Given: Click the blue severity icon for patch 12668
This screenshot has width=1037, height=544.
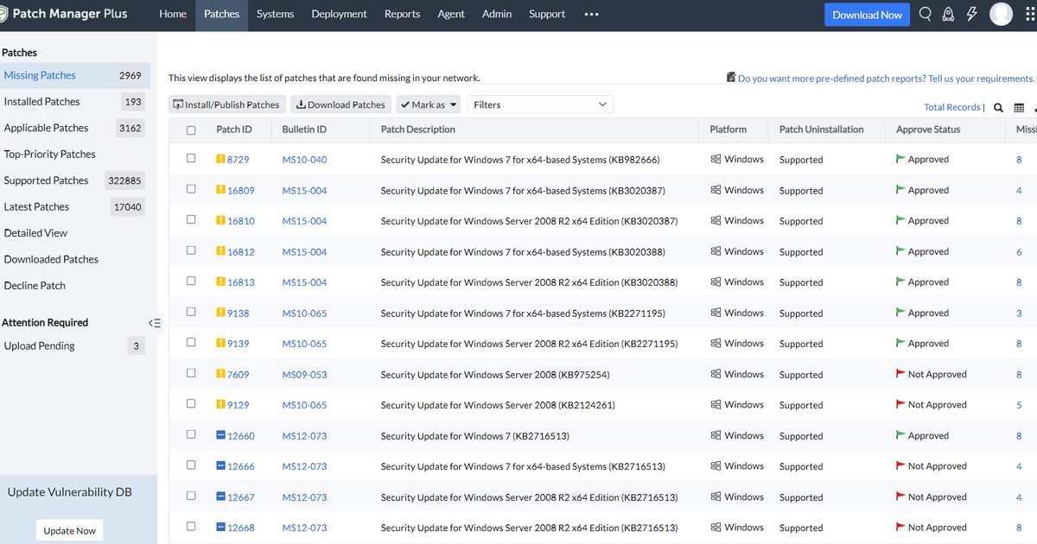Looking at the screenshot, I should pyautogui.click(x=220, y=527).
